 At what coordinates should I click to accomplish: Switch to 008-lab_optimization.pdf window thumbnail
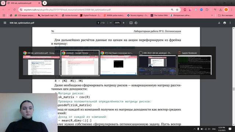pyautogui.click(x=41, y=63)
